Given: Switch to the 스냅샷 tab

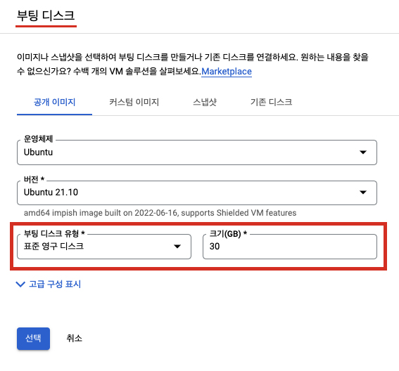Looking at the screenshot, I should pyautogui.click(x=205, y=102).
